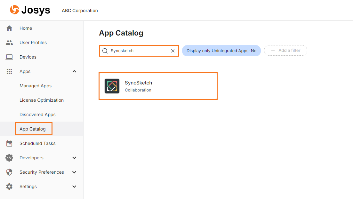Expand the Settings section chevron

[x=74, y=187]
